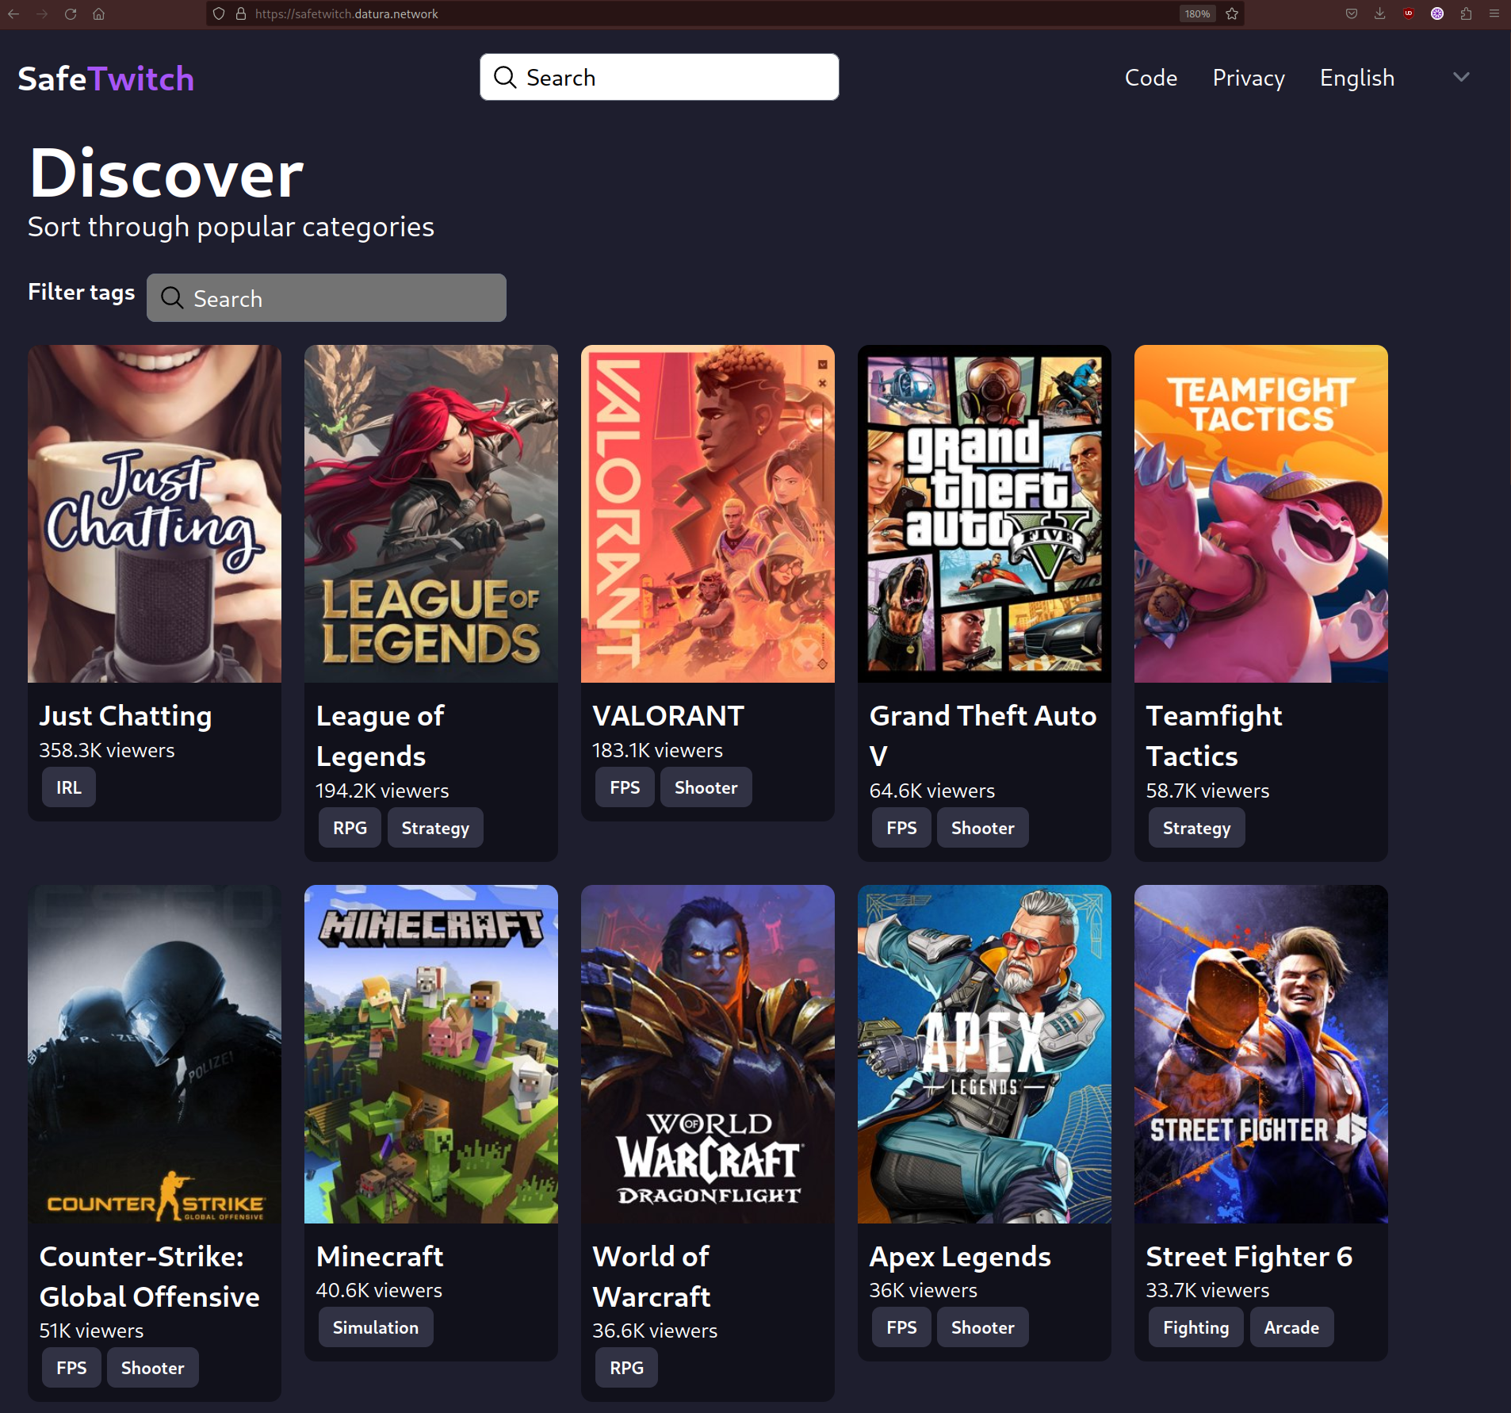Open the Privacy link
Screen dimensions: 1511x1413
[x=1249, y=78]
